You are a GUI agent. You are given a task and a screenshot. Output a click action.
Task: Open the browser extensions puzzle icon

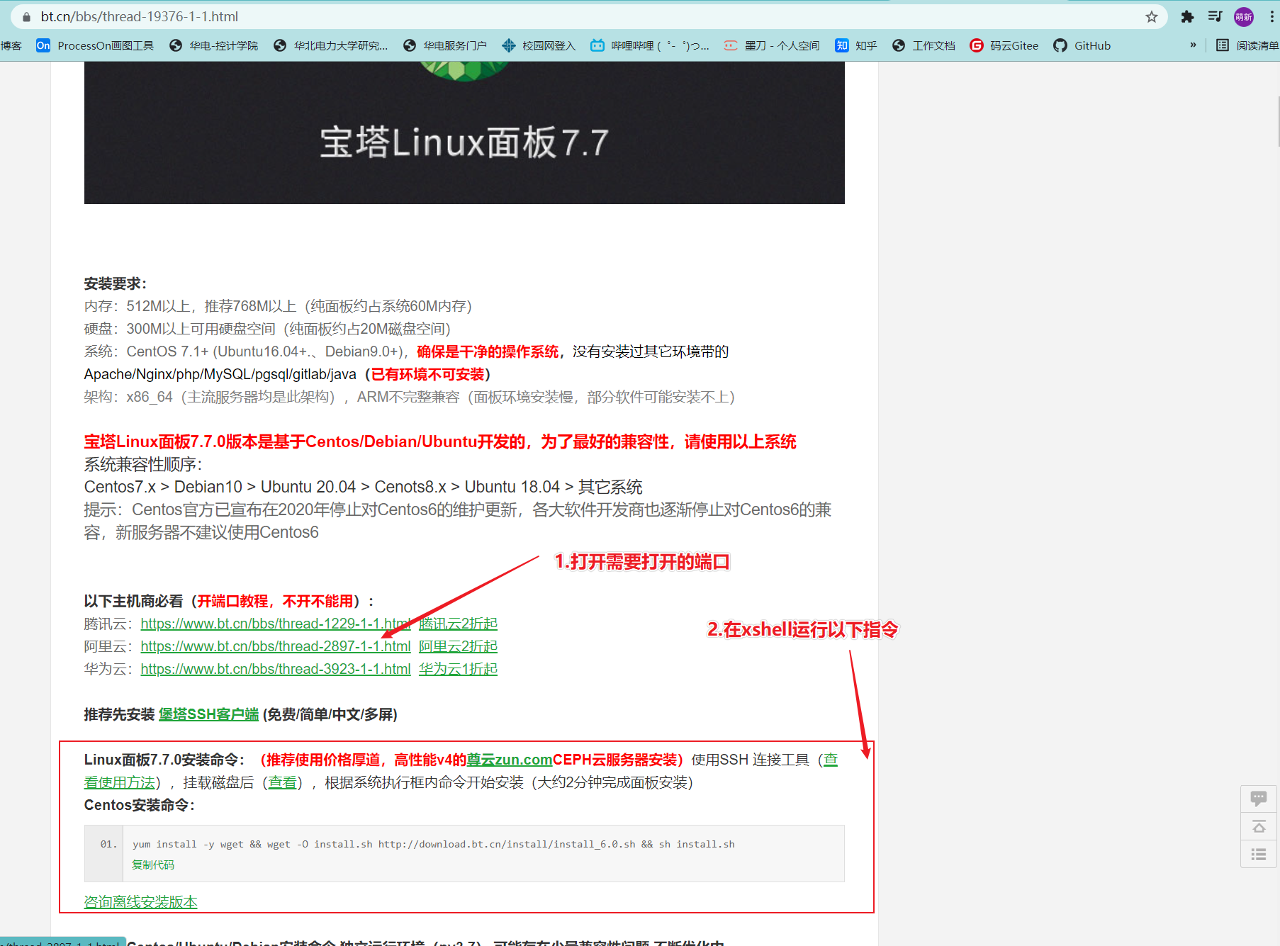[1187, 16]
